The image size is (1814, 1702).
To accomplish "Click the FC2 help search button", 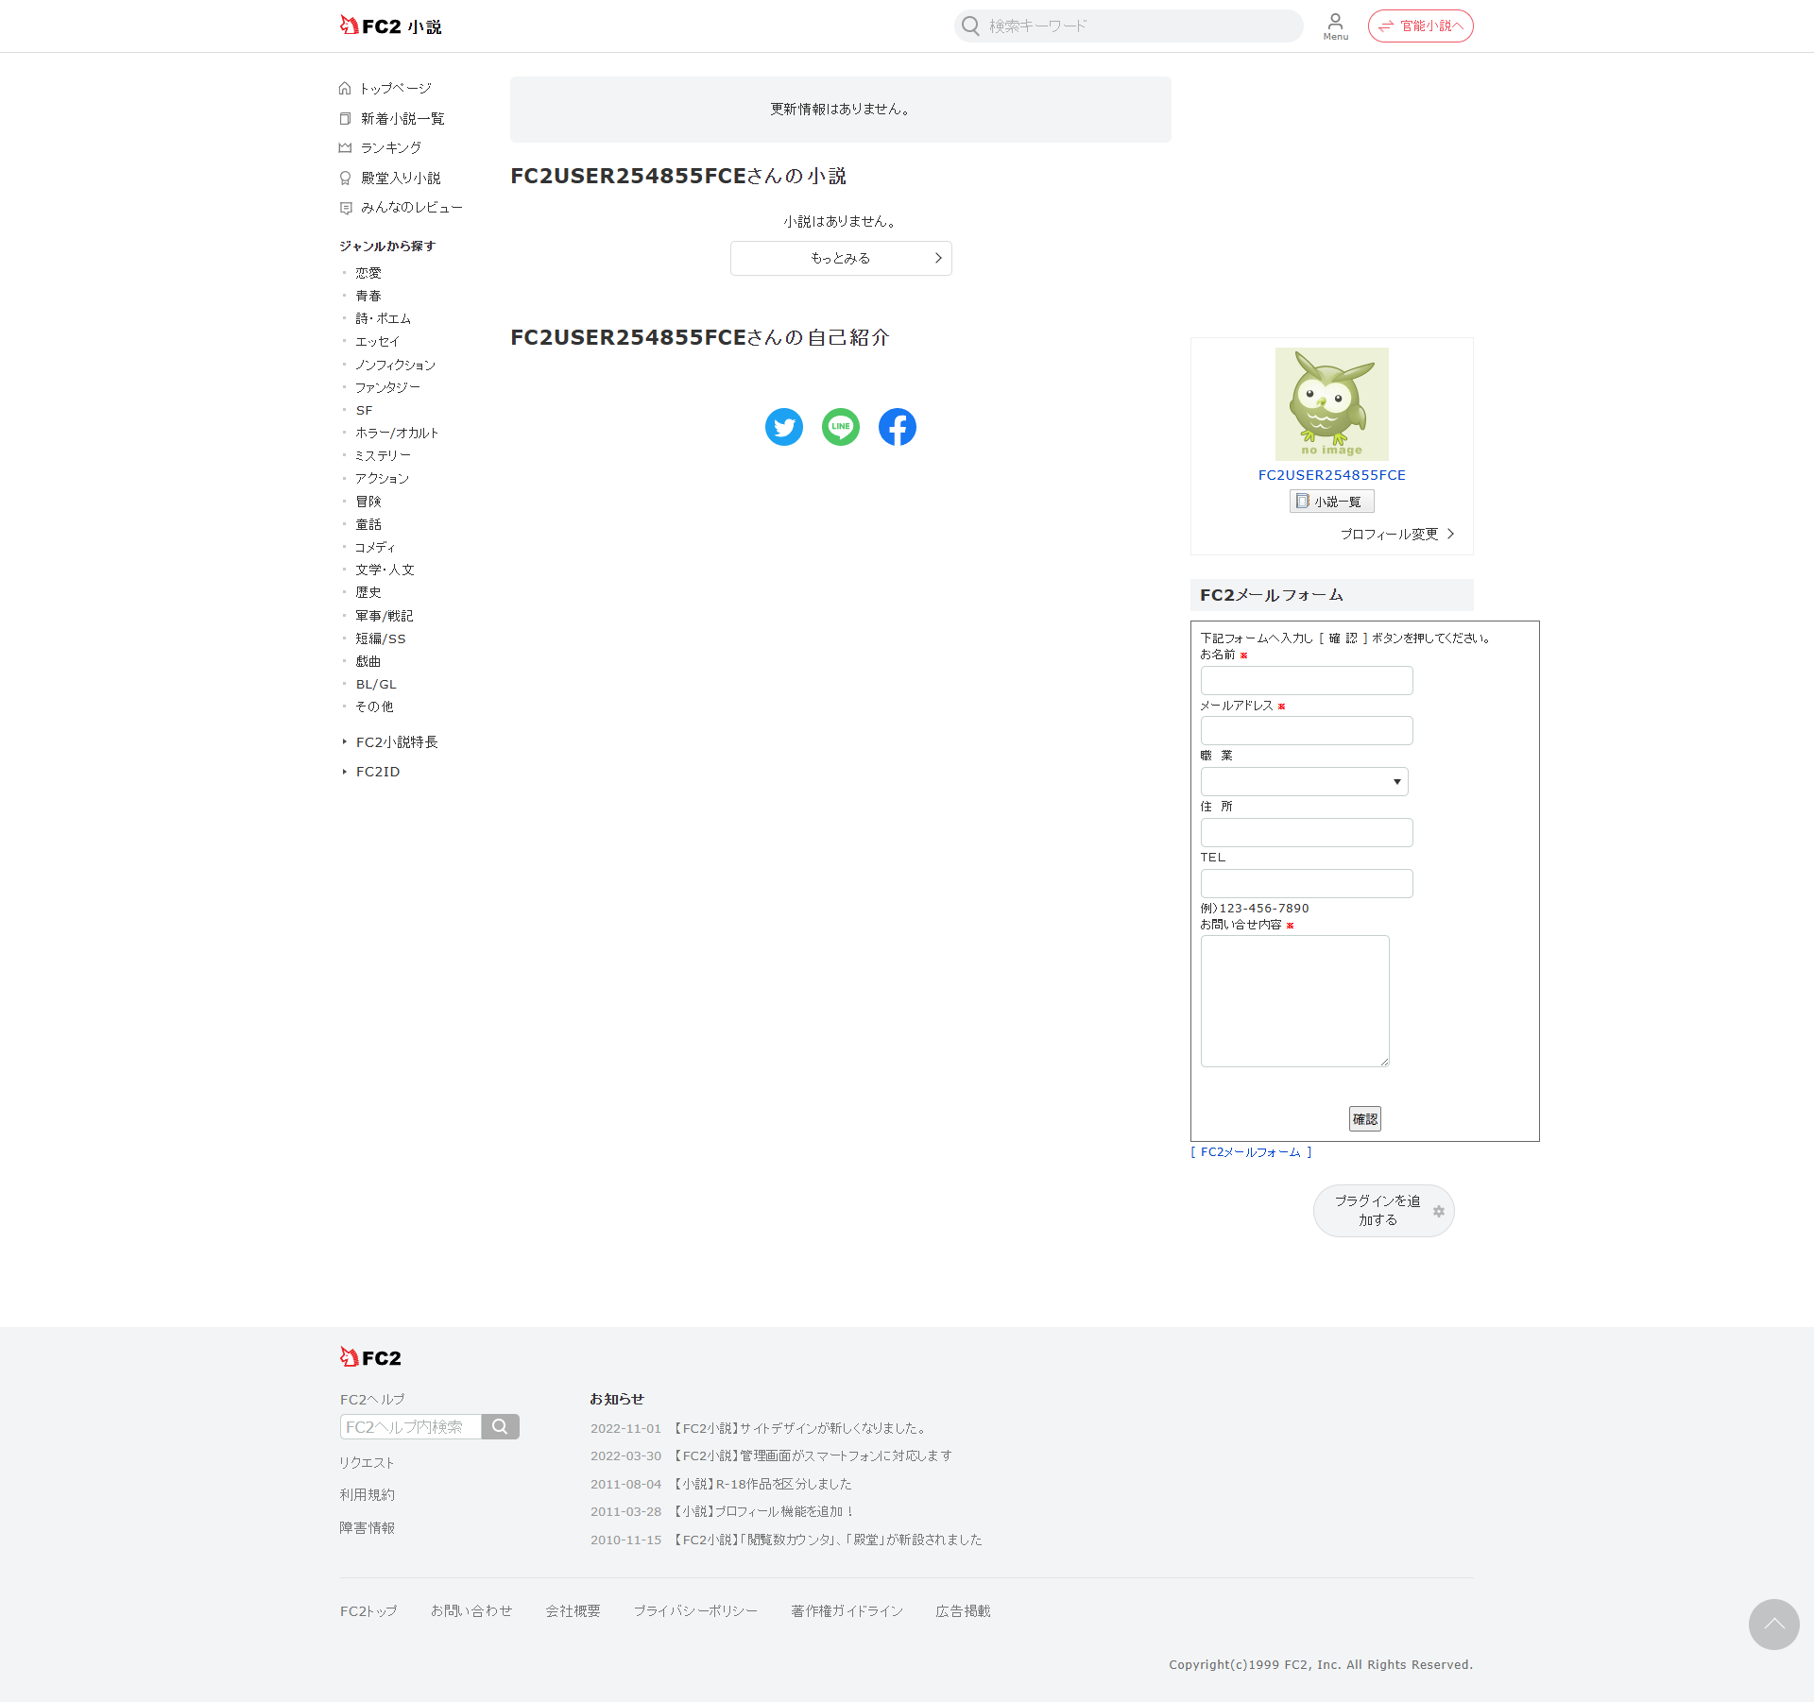I will 500,1426.
